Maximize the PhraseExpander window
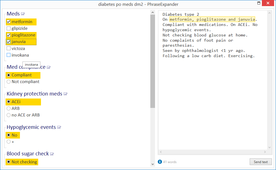 coord(259,3)
